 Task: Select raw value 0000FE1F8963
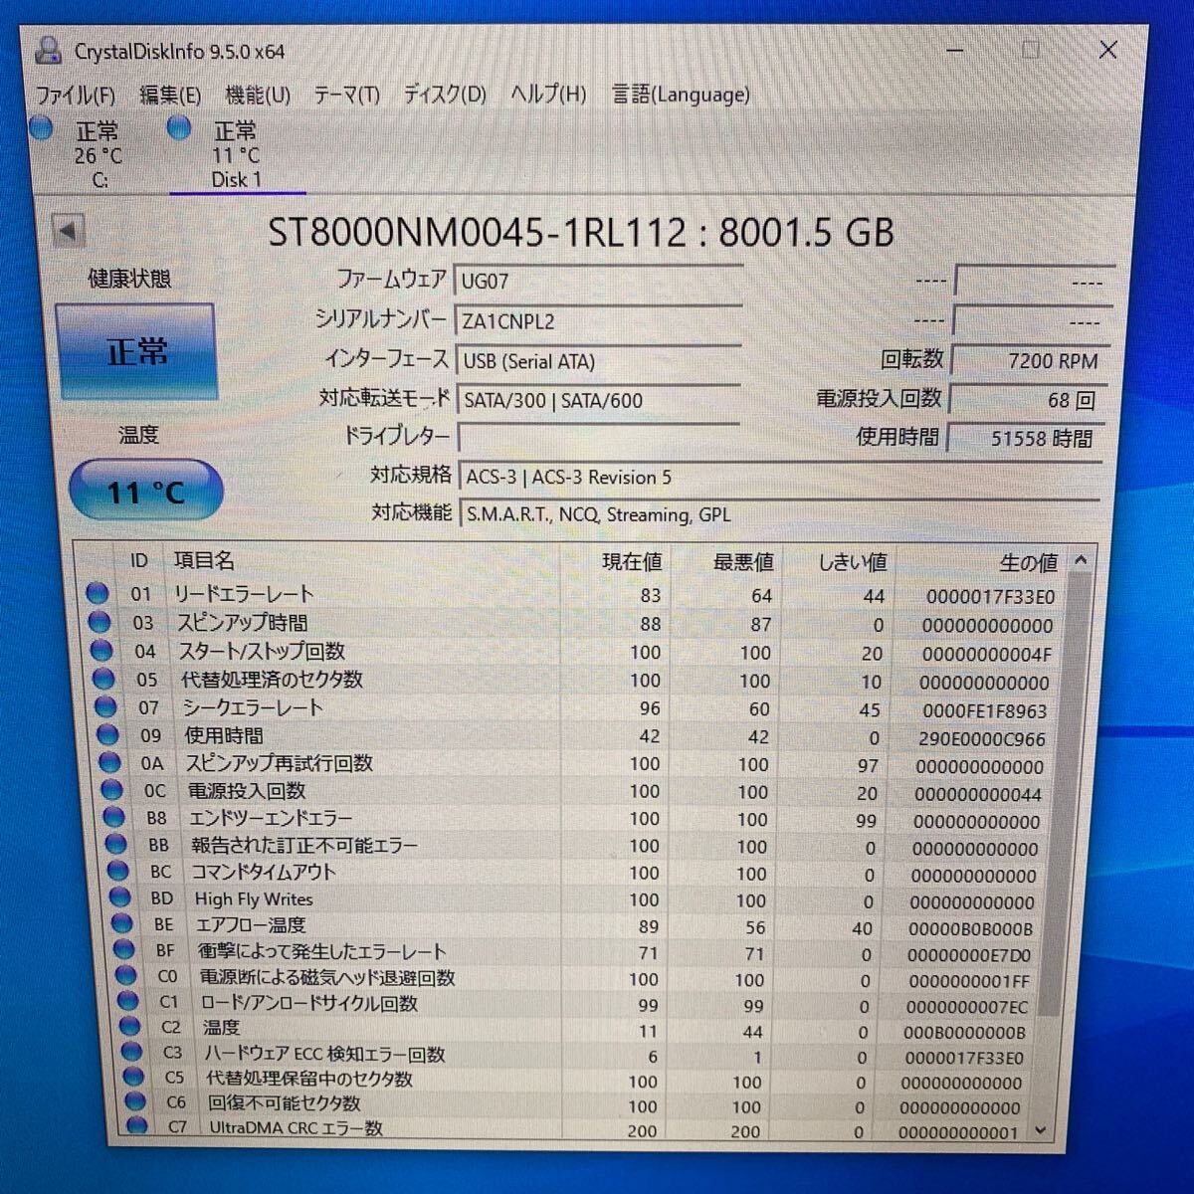tap(984, 711)
